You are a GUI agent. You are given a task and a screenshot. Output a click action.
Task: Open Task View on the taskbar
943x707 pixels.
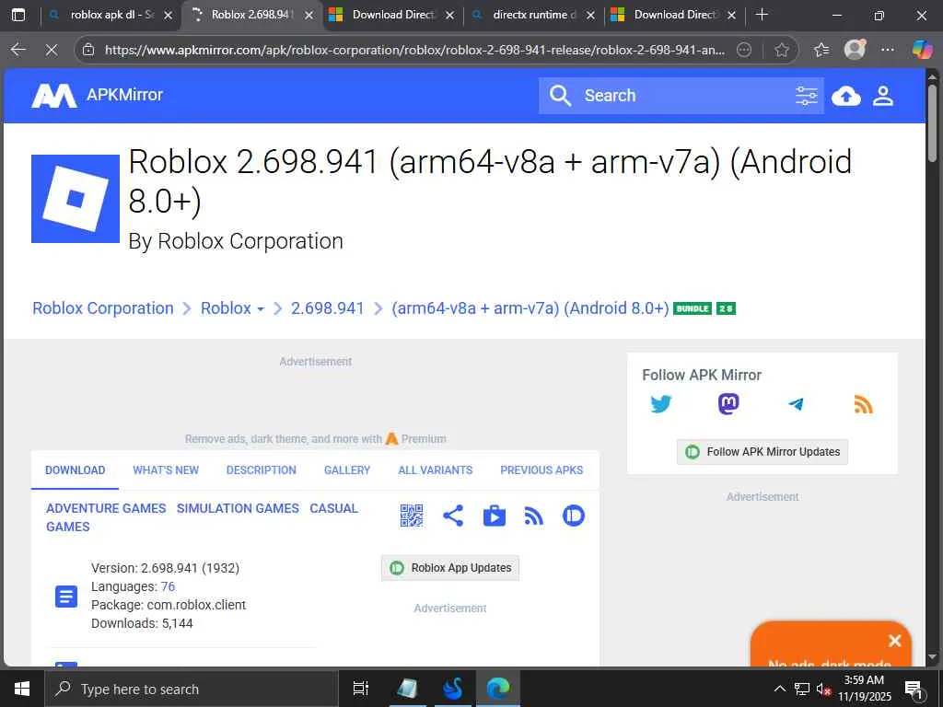[360, 689]
